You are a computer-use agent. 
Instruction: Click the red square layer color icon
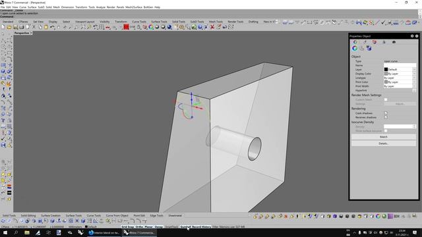[126, 27]
